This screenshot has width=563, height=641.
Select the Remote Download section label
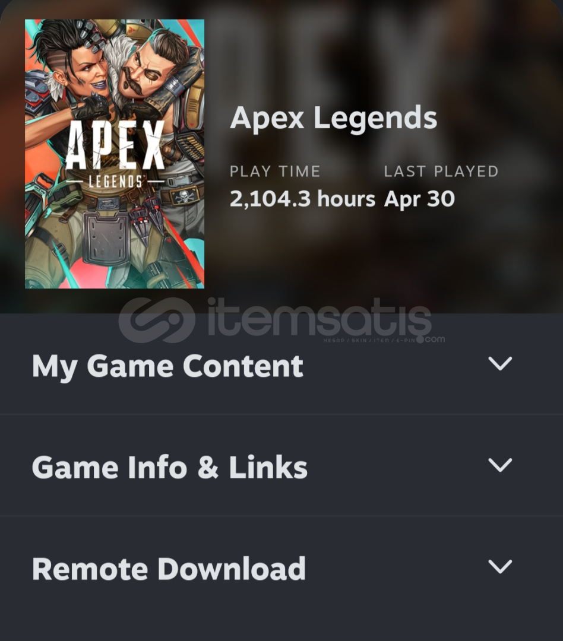click(x=169, y=569)
